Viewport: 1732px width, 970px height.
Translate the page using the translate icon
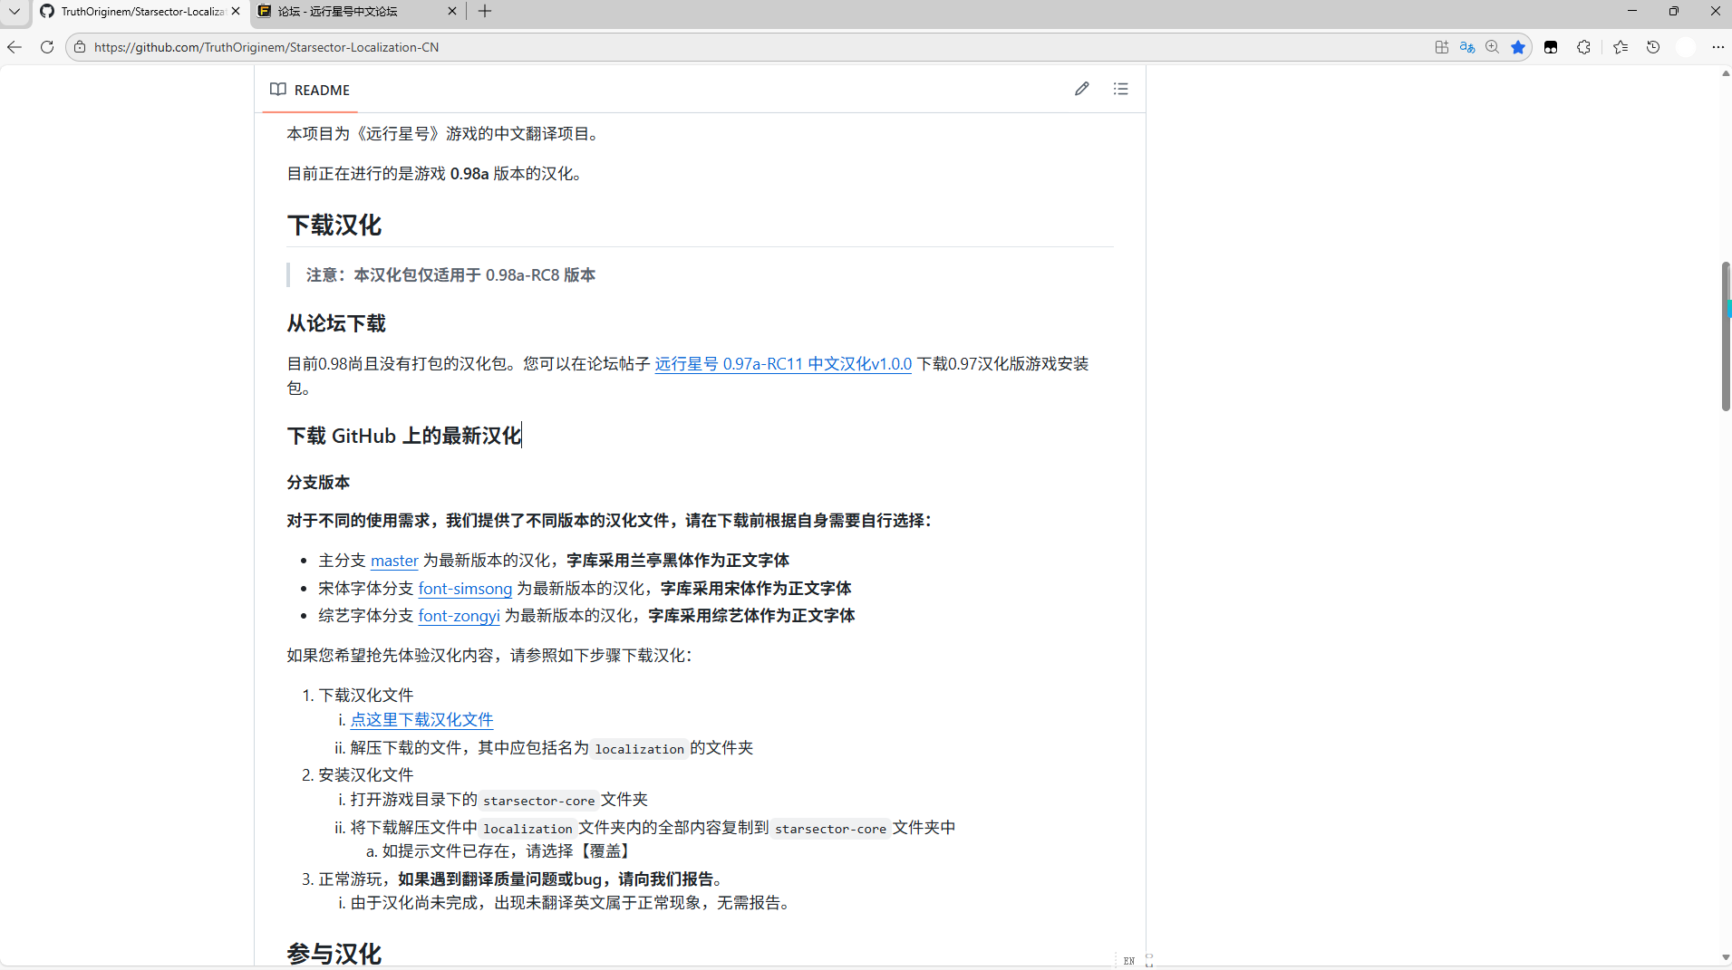pos(1466,47)
